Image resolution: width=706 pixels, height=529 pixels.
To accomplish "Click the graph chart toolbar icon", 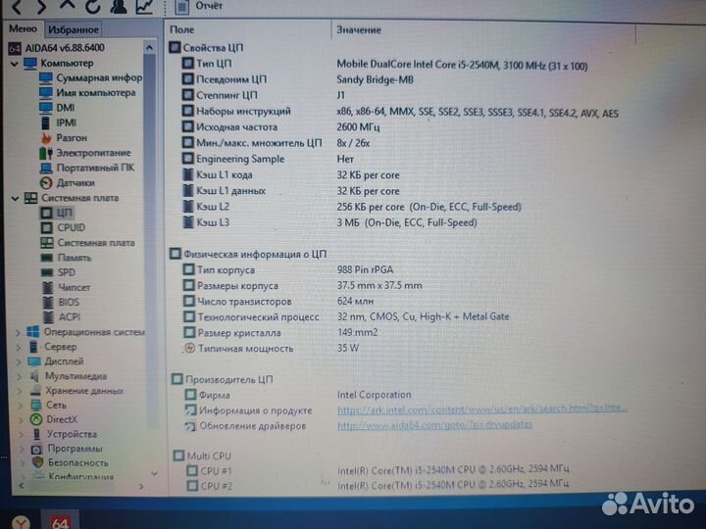I will click(x=144, y=6).
